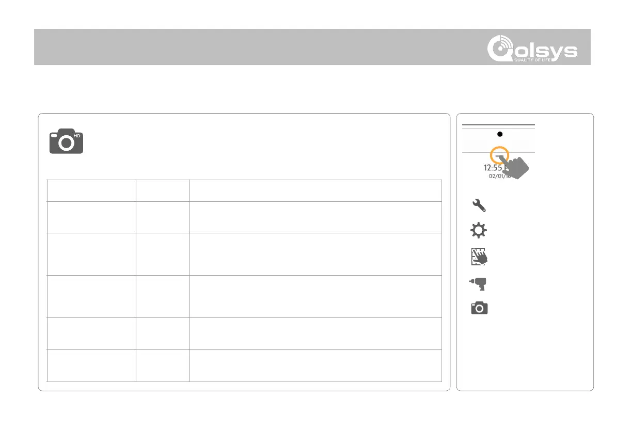
Task: Click the gray line atop the panel illustration
Action: coord(498,125)
